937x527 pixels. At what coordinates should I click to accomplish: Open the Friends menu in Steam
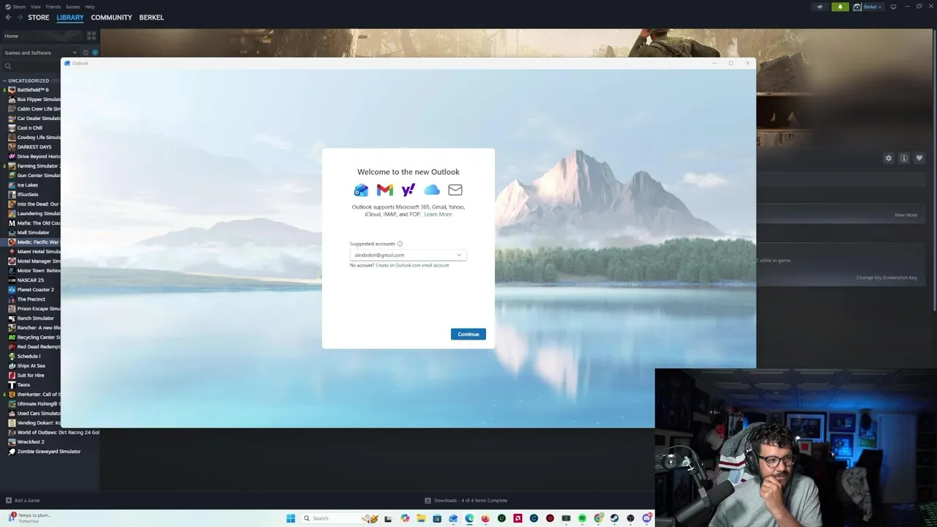pos(53,7)
